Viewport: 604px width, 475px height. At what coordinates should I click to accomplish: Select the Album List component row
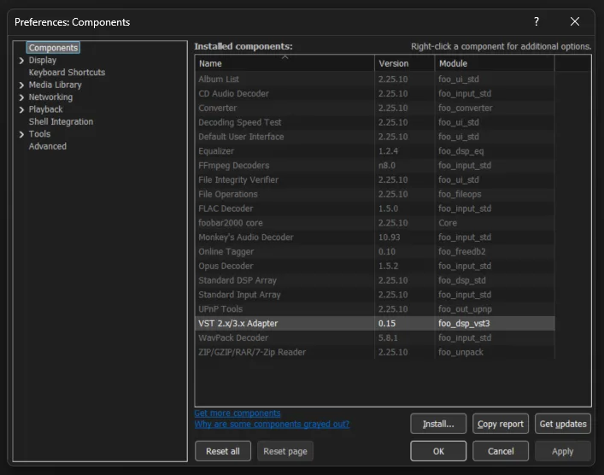point(375,79)
